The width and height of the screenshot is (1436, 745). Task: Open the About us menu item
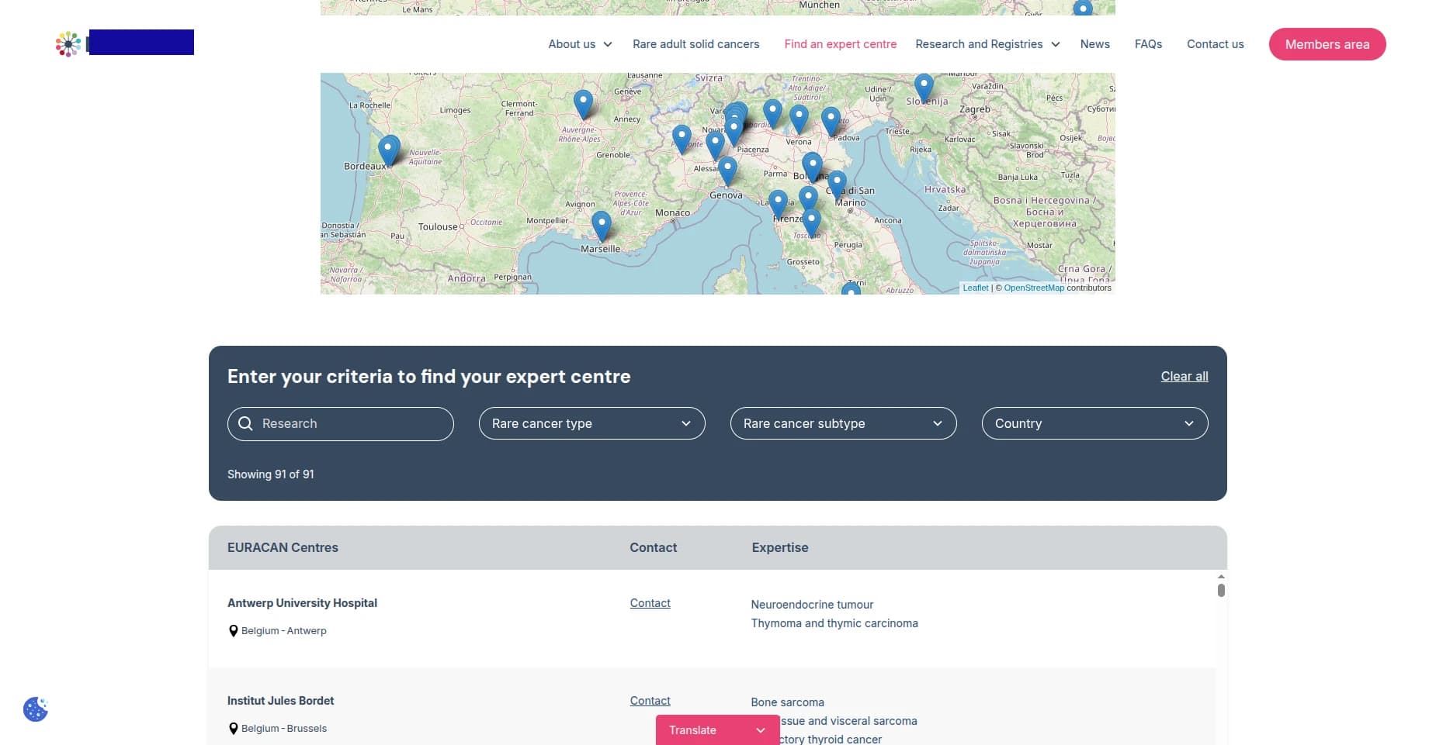(572, 44)
